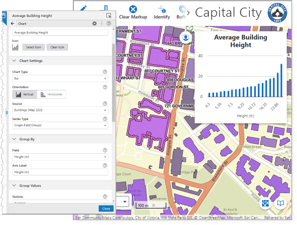The image size is (297, 225).
Task: Select the Identify tool
Action: pyautogui.click(x=162, y=12)
